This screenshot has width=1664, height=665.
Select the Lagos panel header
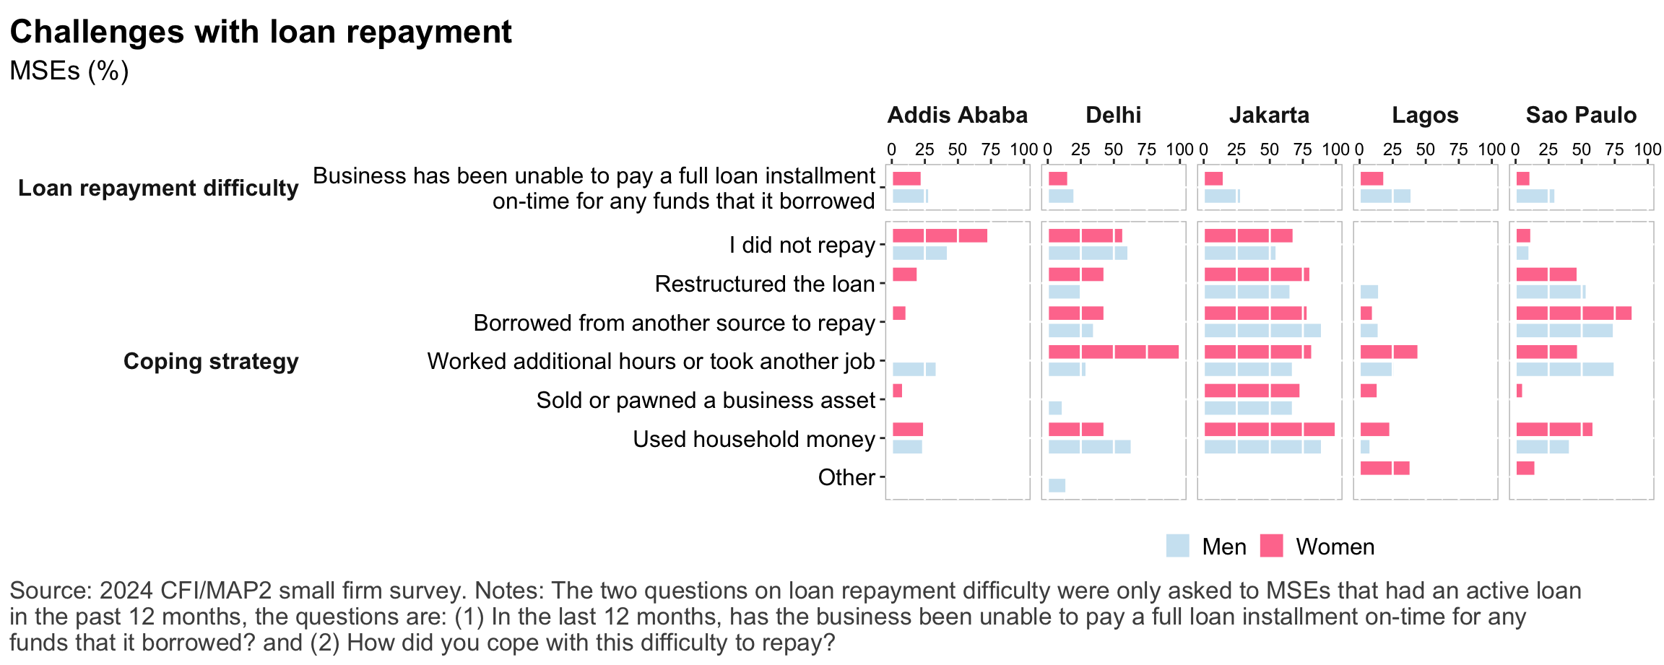(x=1425, y=116)
